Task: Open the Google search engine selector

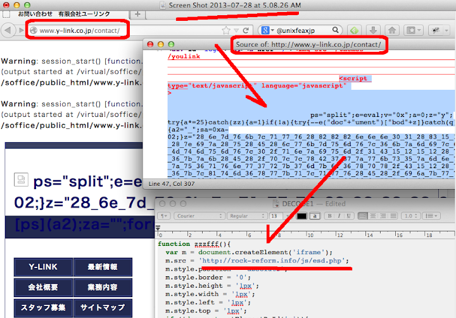Action: [x=267, y=30]
